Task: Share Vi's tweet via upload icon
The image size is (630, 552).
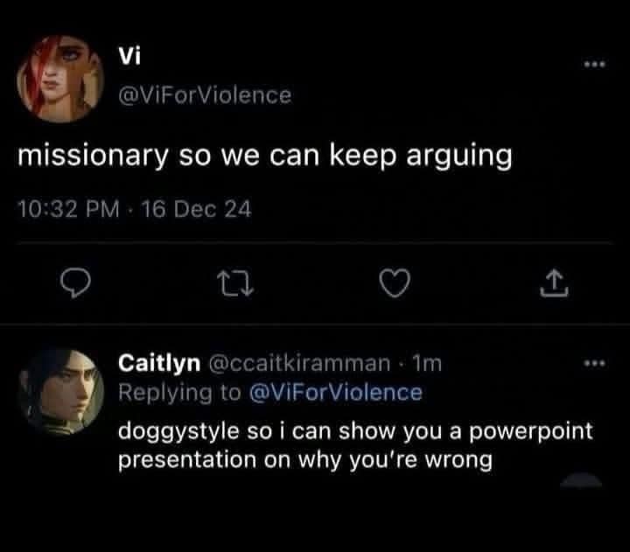Action: click(x=554, y=283)
